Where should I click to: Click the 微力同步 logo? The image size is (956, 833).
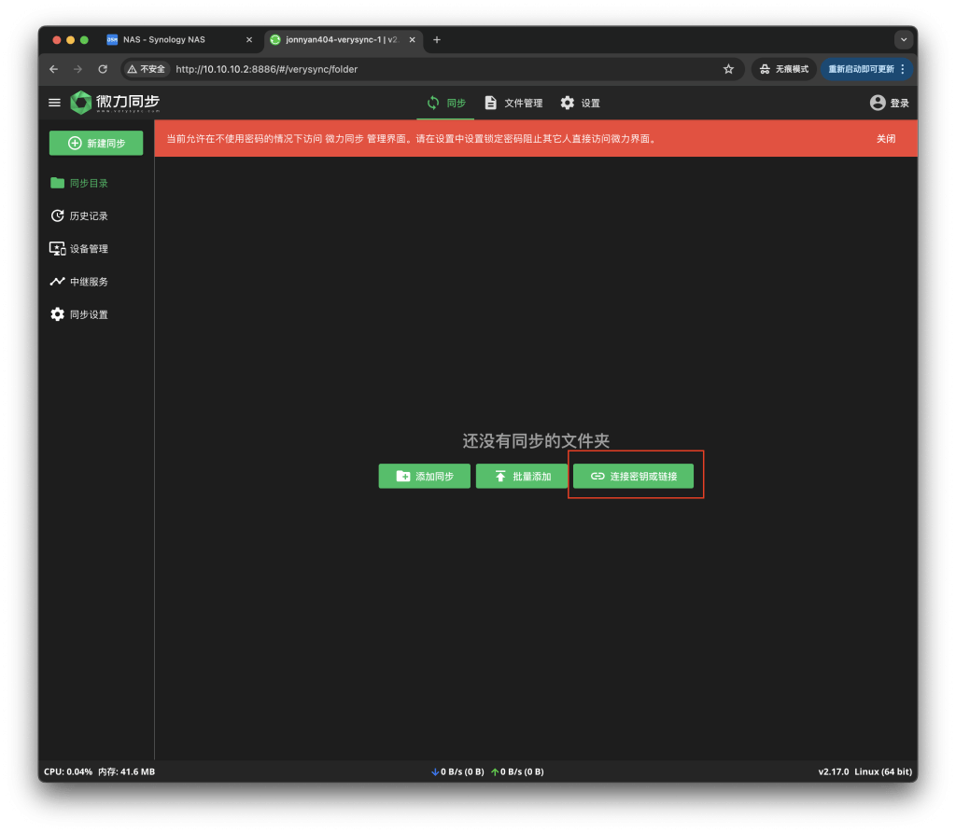click(115, 103)
